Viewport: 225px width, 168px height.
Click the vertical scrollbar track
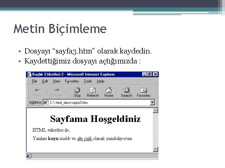point(155,130)
